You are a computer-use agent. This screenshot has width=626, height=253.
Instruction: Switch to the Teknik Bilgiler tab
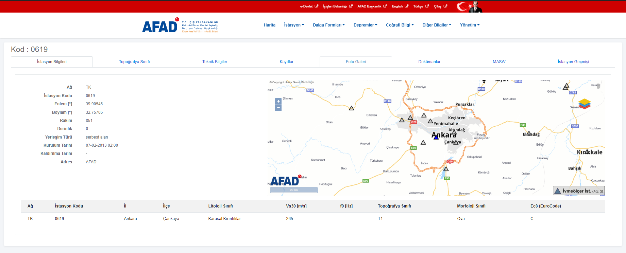click(215, 62)
